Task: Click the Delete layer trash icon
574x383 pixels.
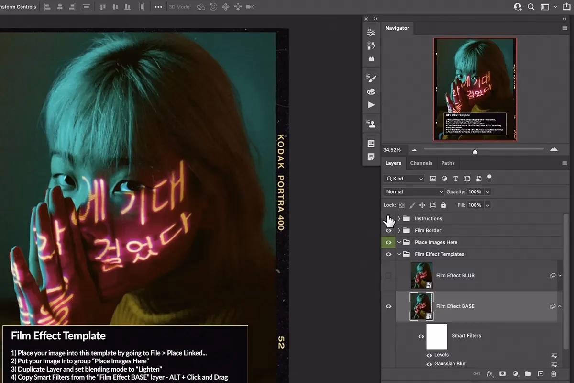Action: point(553,373)
